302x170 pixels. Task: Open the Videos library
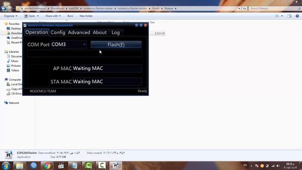point(15,70)
